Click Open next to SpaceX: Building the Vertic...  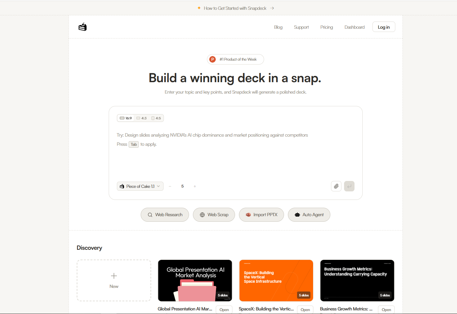[x=305, y=310]
